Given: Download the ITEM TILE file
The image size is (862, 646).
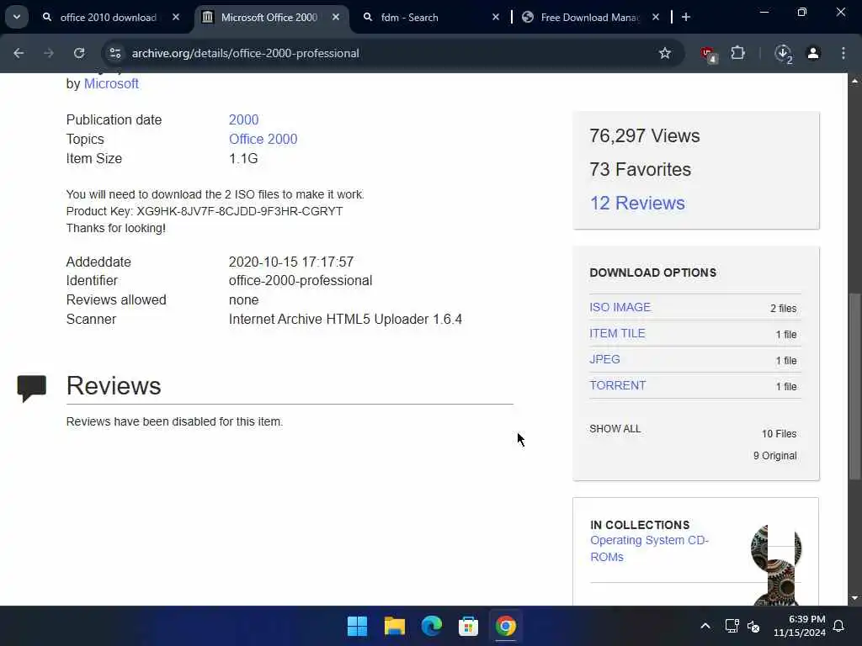Looking at the screenshot, I should point(617,333).
